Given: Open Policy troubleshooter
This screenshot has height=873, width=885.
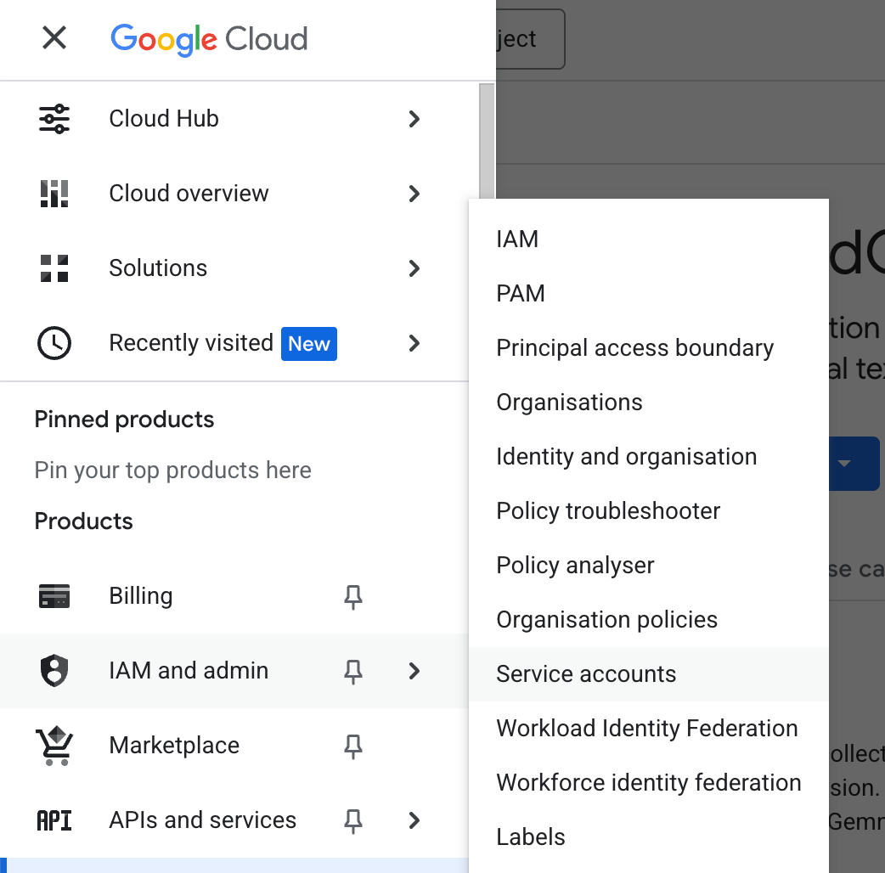Looking at the screenshot, I should 649,510.
